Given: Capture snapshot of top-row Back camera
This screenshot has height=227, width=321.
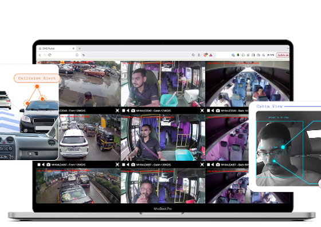Looking at the screenshot, I should coord(218,110).
